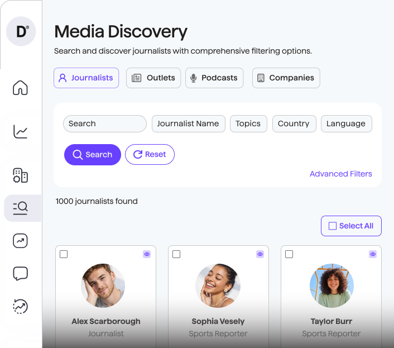
Task: Open the Home icon in sidebar
Action: (x=21, y=88)
